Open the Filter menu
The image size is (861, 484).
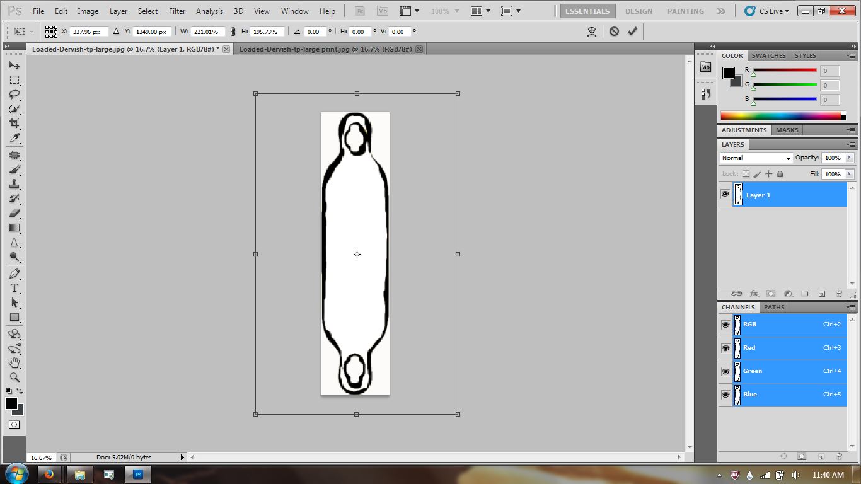pos(176,11)
